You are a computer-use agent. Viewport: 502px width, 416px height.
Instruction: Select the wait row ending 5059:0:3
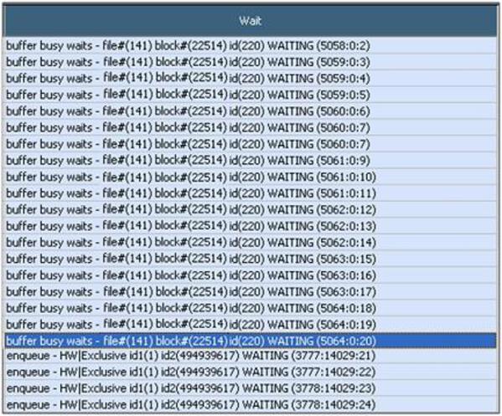pyautogui.click(x=250, y=62)
